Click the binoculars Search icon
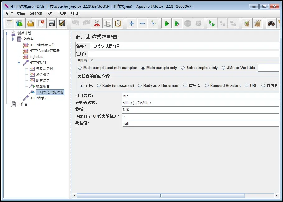283x202 pixels. coord(271,23)
